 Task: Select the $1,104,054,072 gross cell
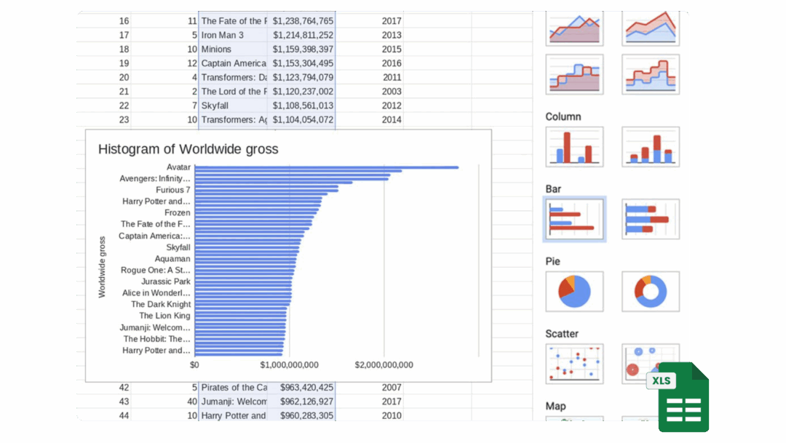[301, 120]
